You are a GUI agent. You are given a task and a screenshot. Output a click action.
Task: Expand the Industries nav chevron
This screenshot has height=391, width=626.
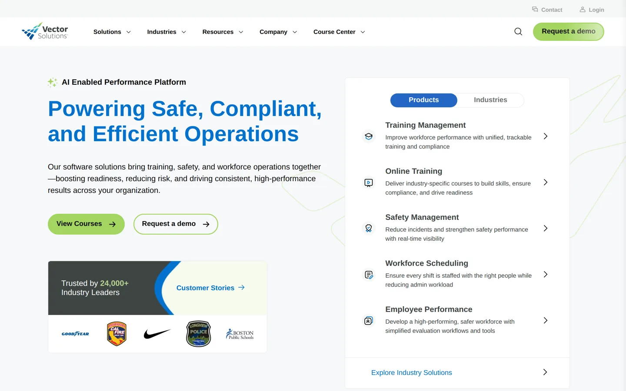click(x=184, y=32)
